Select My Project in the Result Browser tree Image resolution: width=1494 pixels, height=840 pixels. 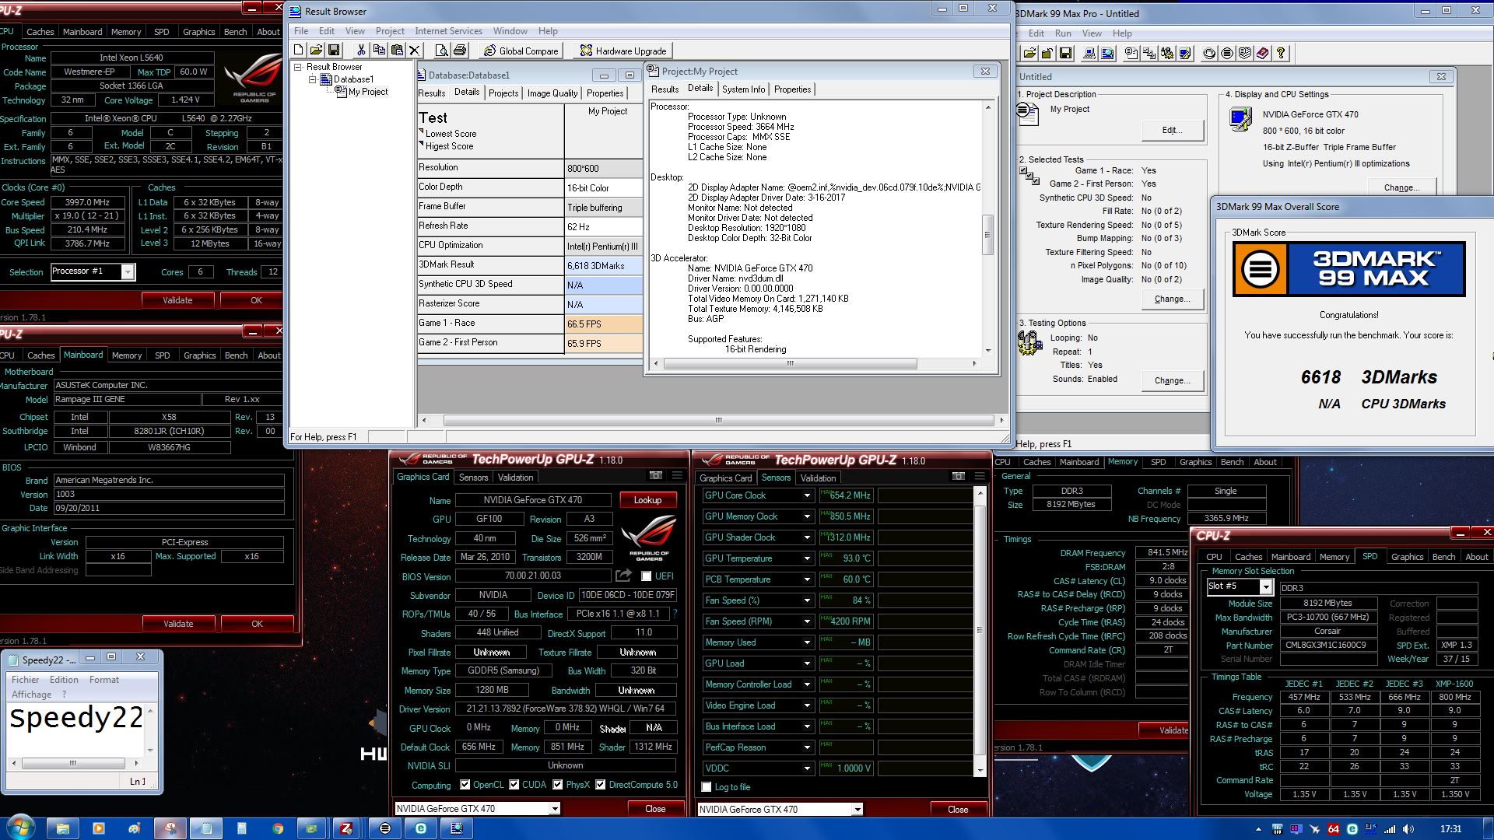pos(368,92)
